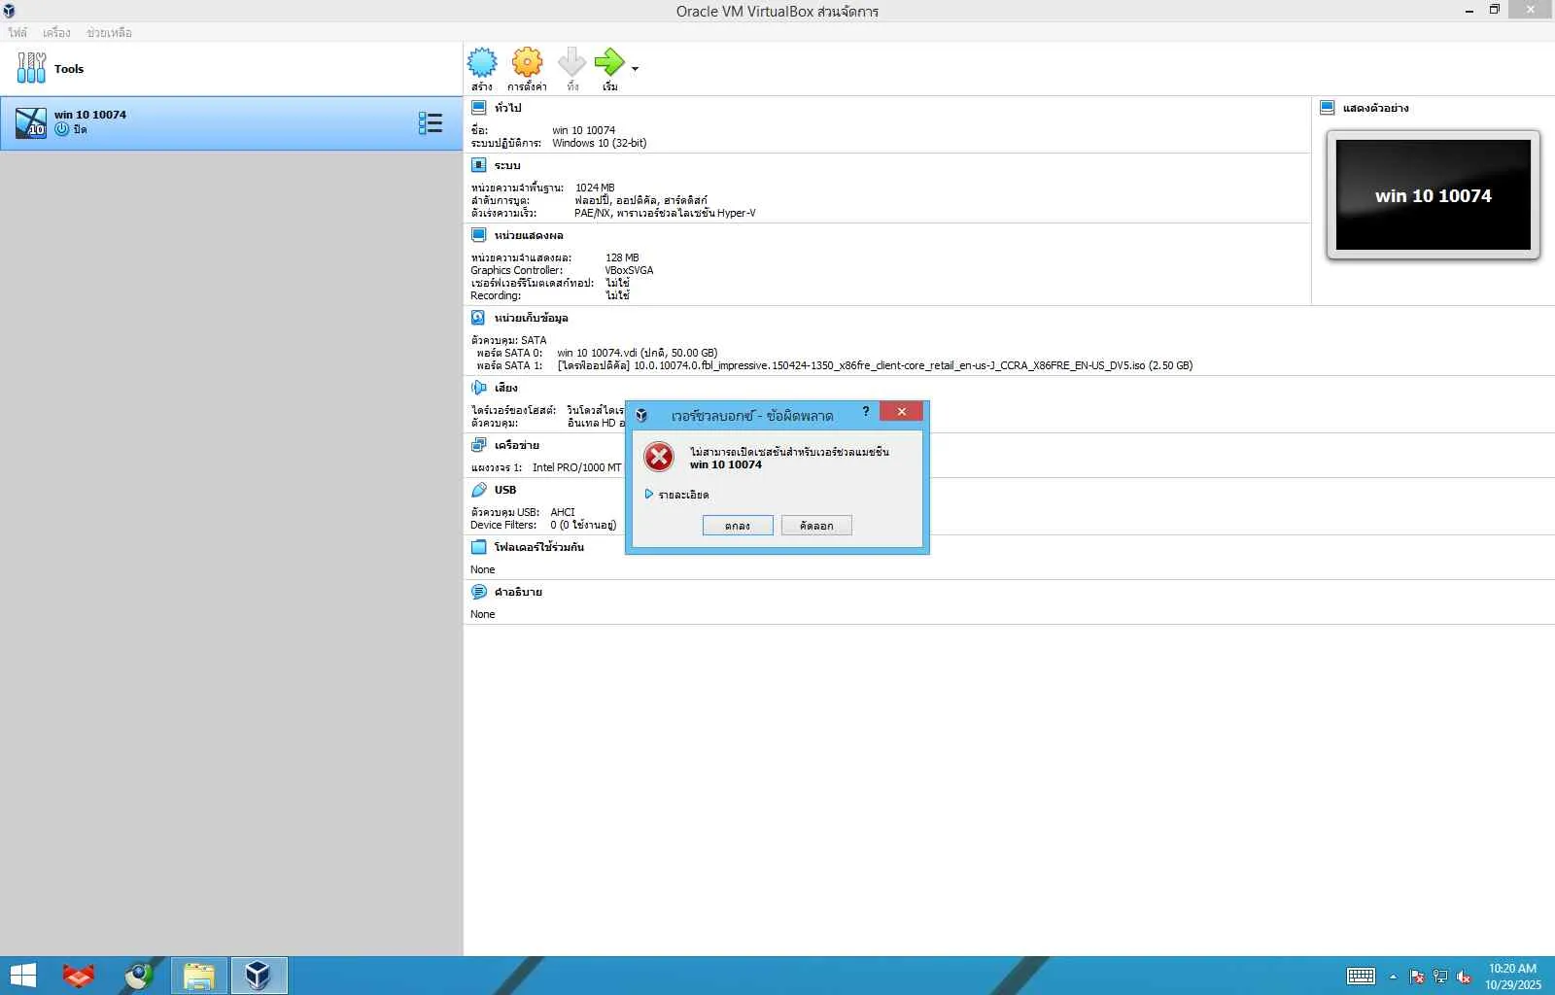Click the red error icon in the dialog
Image resolution: width=1555 pixels, height=995 pixels.
coord(659,457)
